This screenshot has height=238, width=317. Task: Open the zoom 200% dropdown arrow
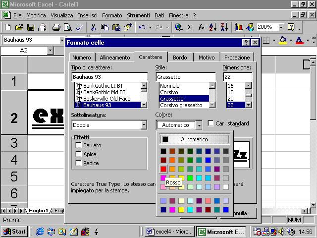281,27
